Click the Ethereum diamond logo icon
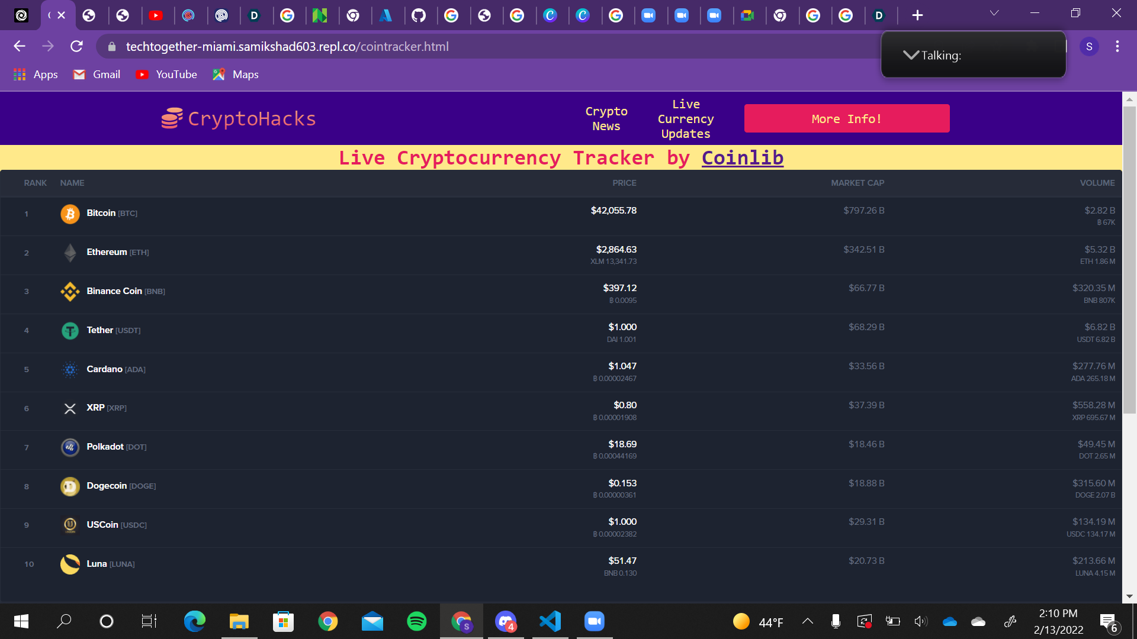 pos(70,253)
